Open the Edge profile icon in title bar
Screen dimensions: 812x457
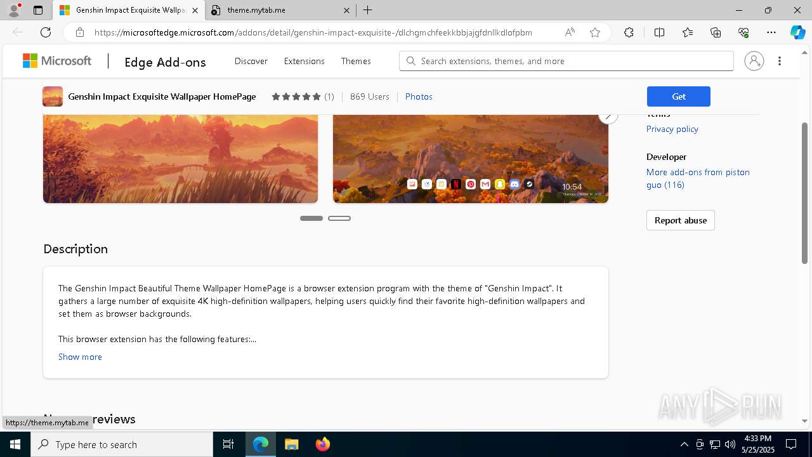pos(13,10)
